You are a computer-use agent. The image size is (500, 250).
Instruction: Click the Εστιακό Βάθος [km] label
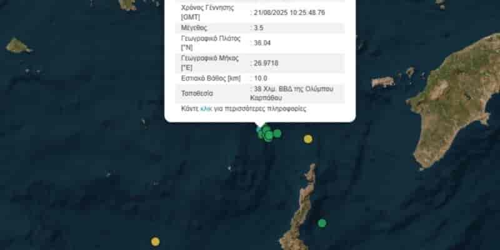coord(211,78)
